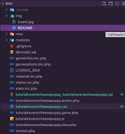Open the .gitignore file

(x=24, y=46)
